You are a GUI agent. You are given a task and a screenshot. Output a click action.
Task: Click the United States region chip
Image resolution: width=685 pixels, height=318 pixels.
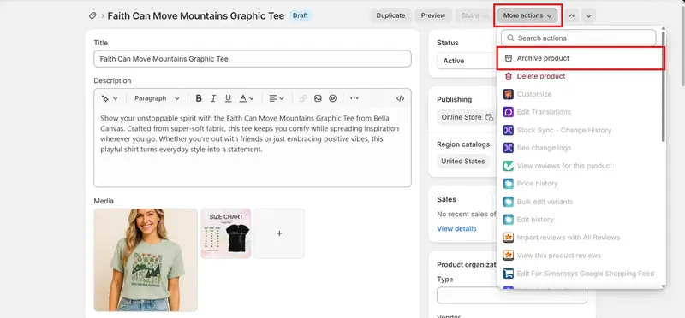tap(462, 162)
